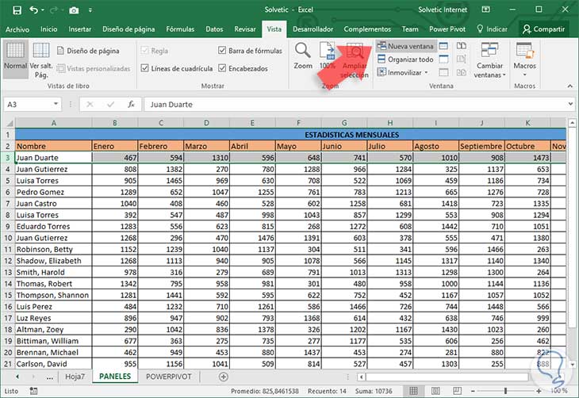Uncheck the Encabezados checkbox
This screenshot has width=579, height=398.
[222, 69]
